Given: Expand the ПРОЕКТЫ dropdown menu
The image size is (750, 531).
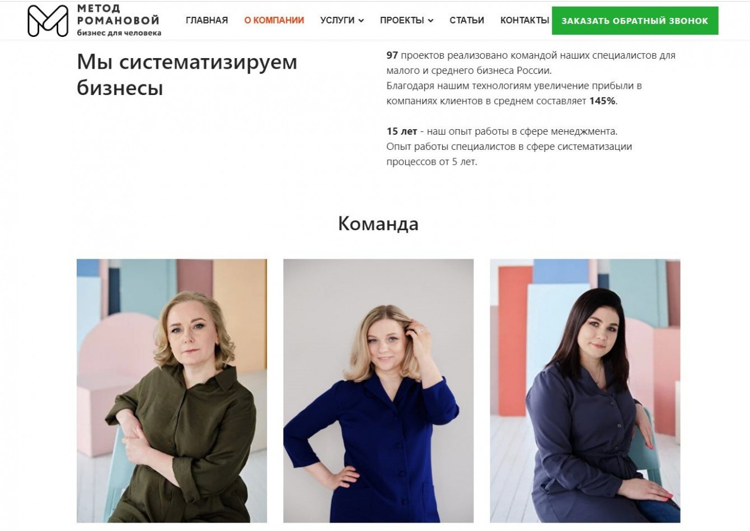Looking at the screenshot, I should click(x=406, y=20).
